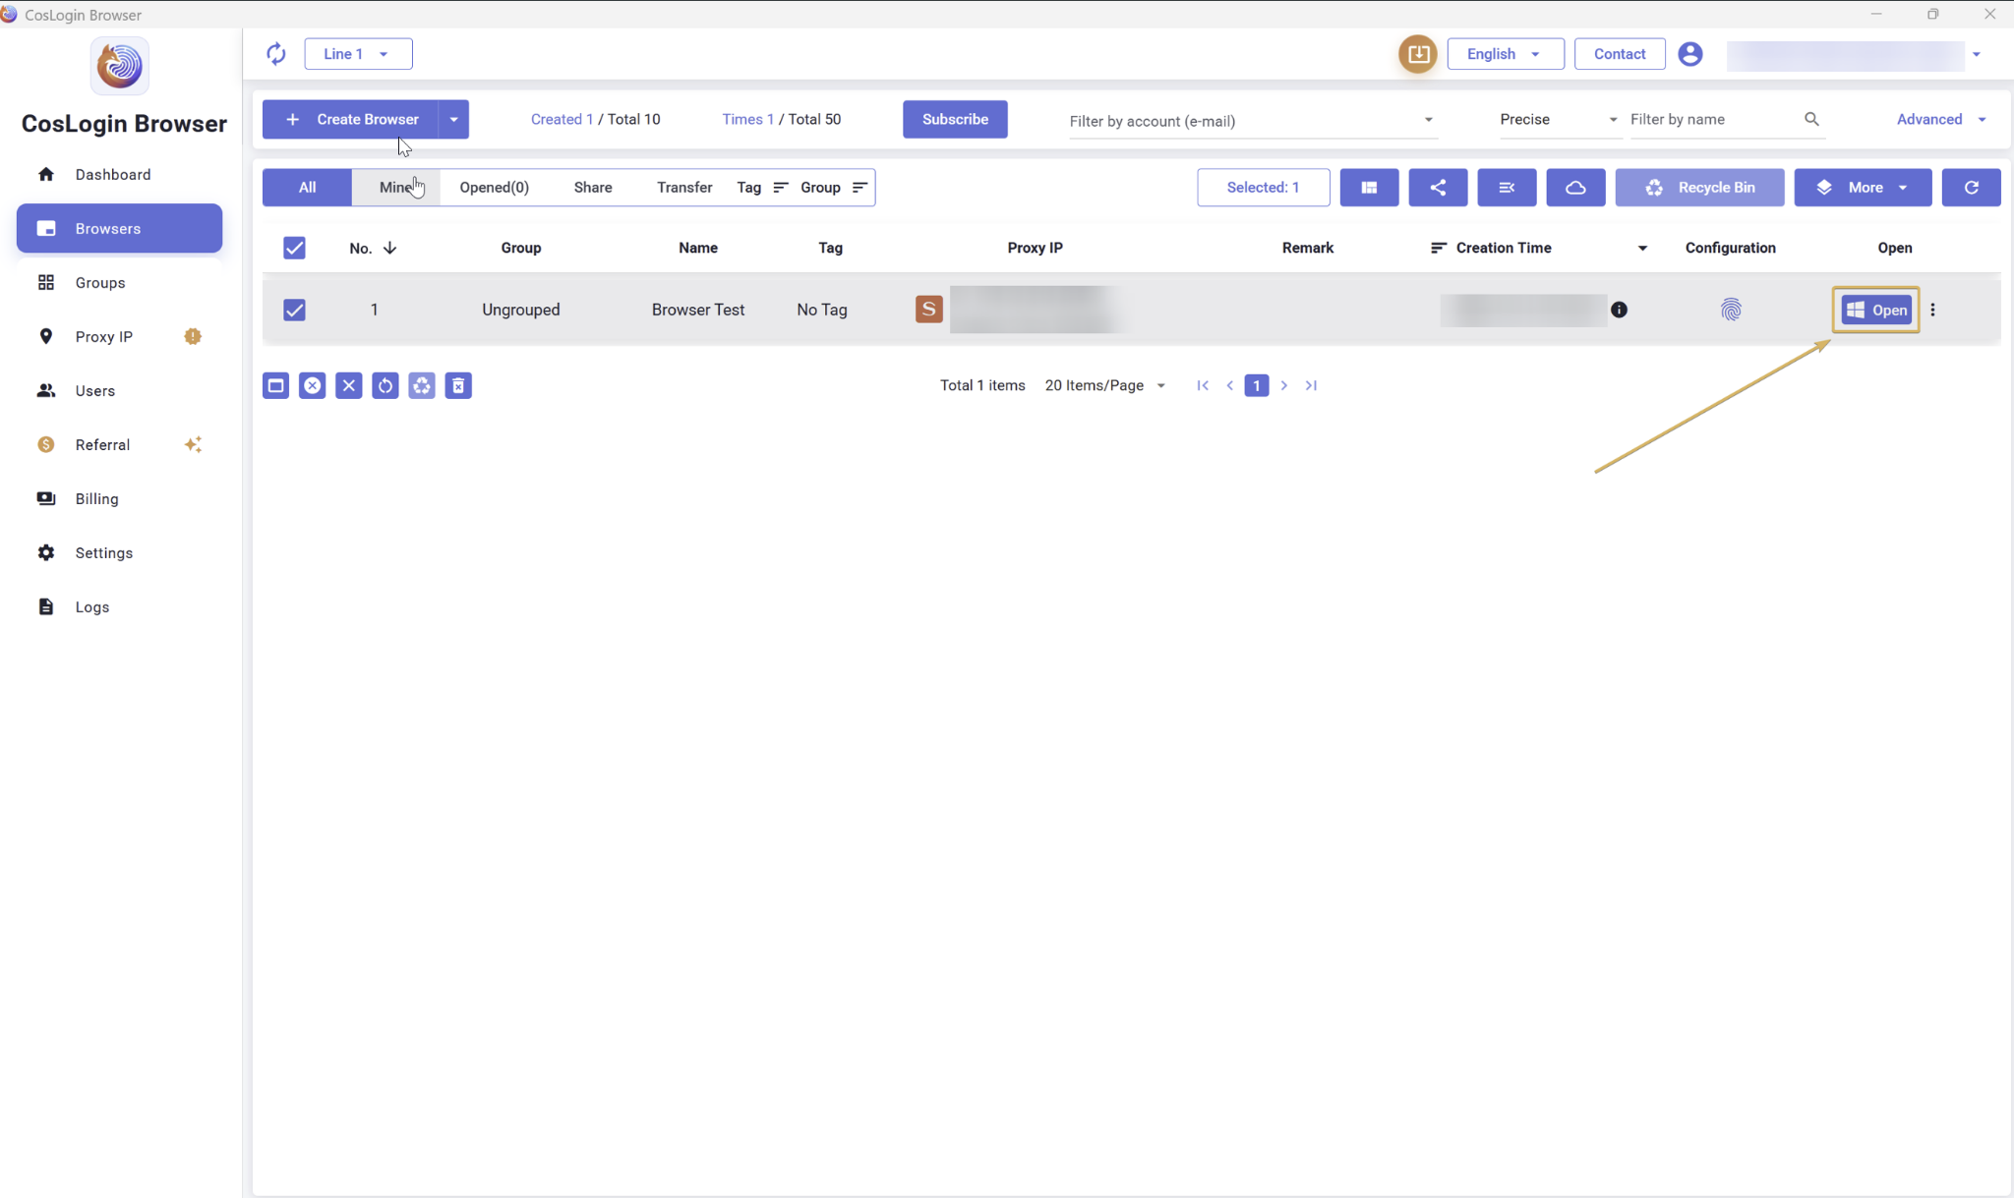
Task: Click the orange S proxy type badge
Action: click(x=928, y=310)
